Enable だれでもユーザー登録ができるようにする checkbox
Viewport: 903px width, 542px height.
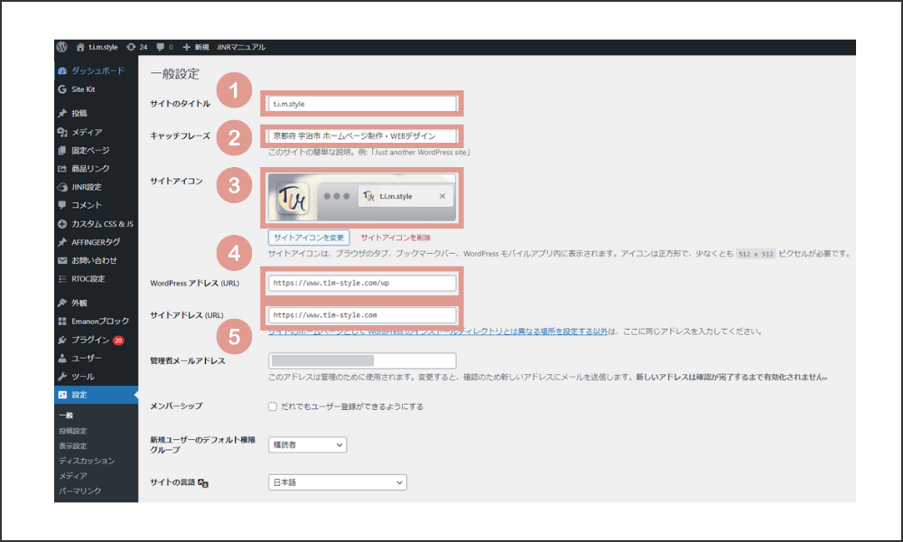tap(273, 406)
